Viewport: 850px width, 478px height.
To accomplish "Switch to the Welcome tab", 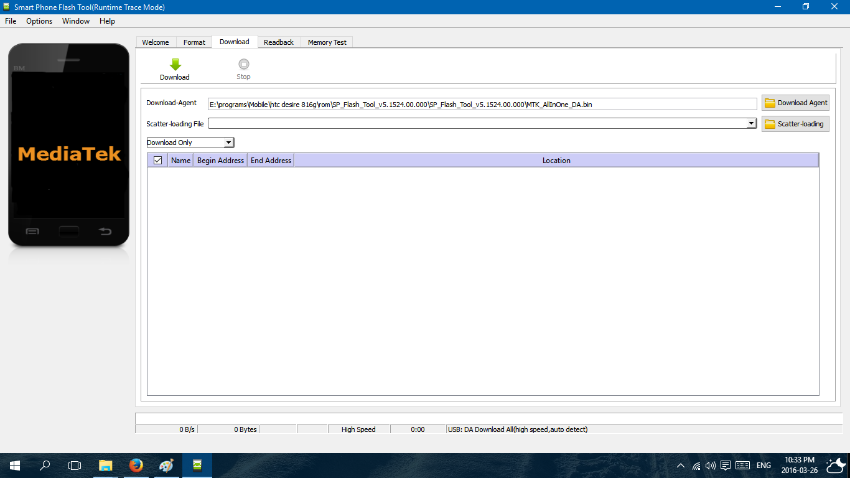I will (156, 42).
